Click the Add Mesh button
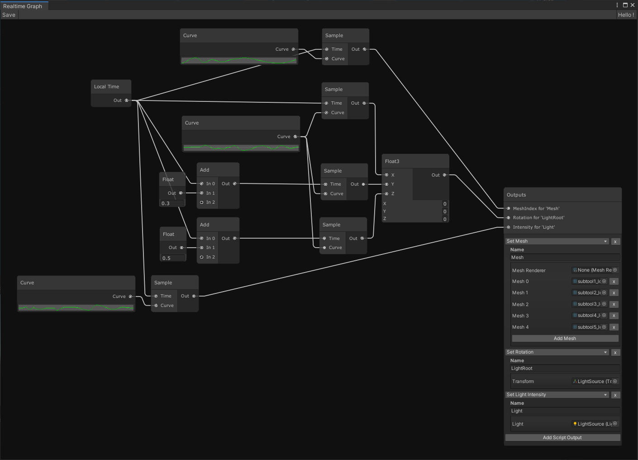638x460 pixels. [x=565, y=338]
